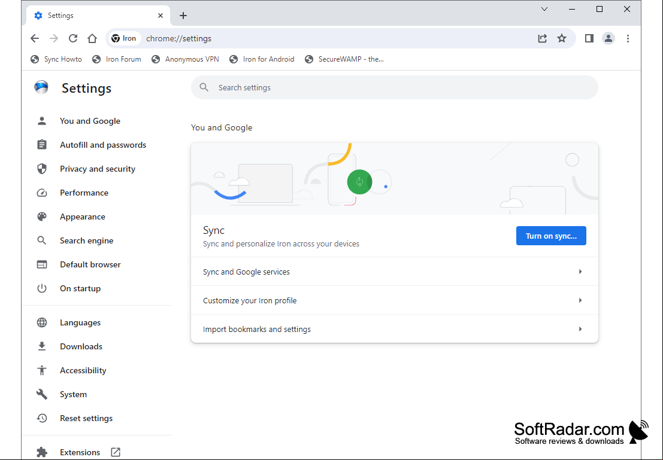Open the Iron for Android bookmark
Image resolution: width=663 pixels, height=460 pixels.
point(262,59)
